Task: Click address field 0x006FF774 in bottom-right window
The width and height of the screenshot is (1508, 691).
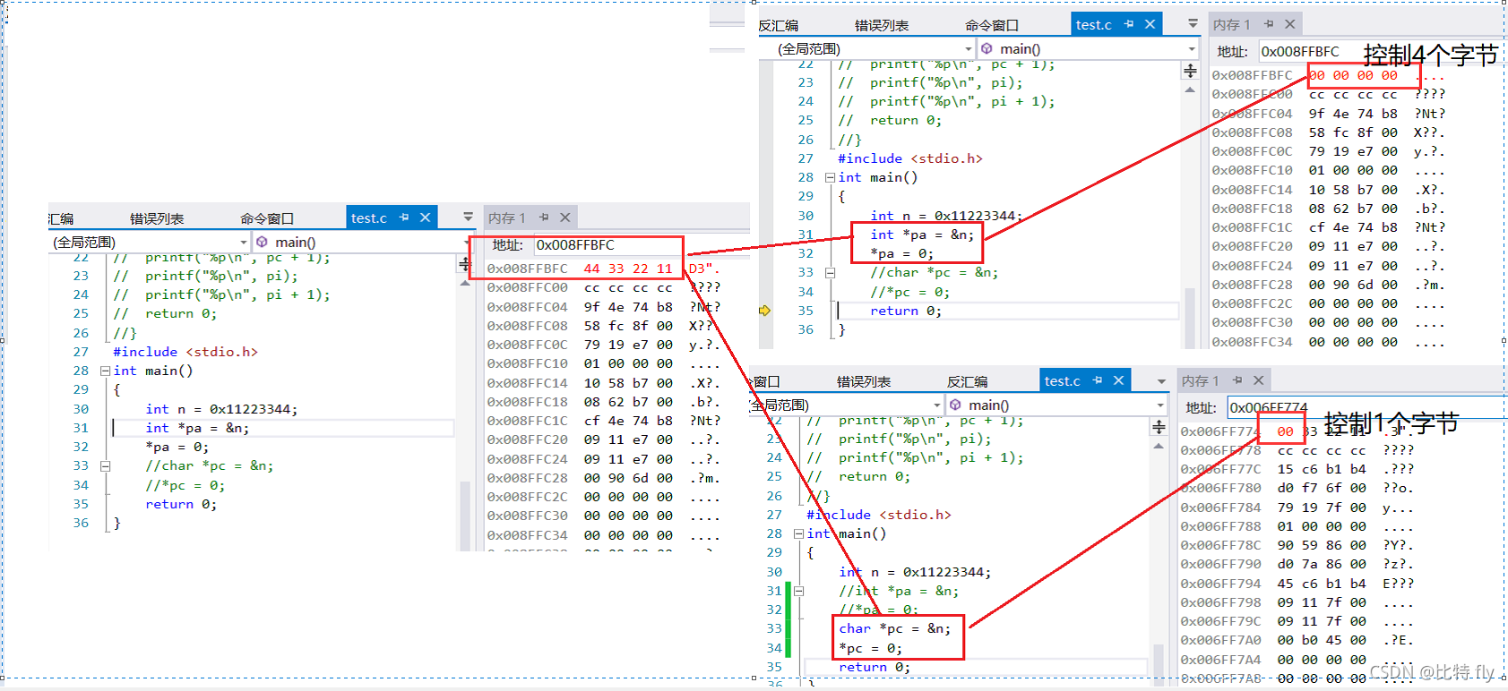Action: 1366,407
